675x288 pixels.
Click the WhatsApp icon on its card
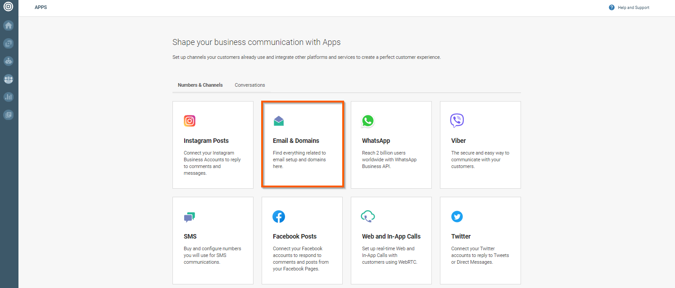click(x=367, y=120)
